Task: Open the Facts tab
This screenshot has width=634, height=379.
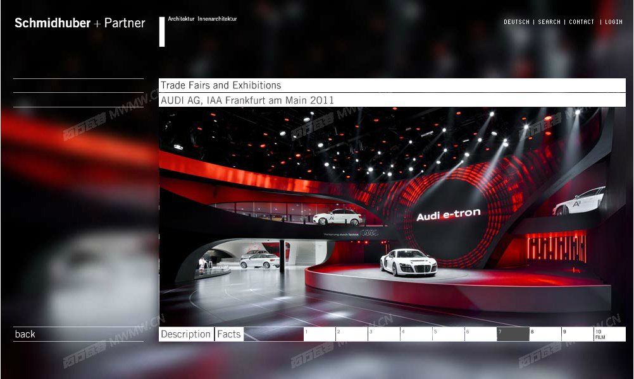Action: click(x=229, y=334)
